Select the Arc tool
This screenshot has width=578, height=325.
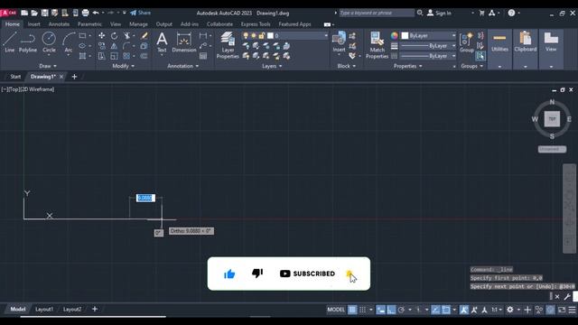[69, 42]
